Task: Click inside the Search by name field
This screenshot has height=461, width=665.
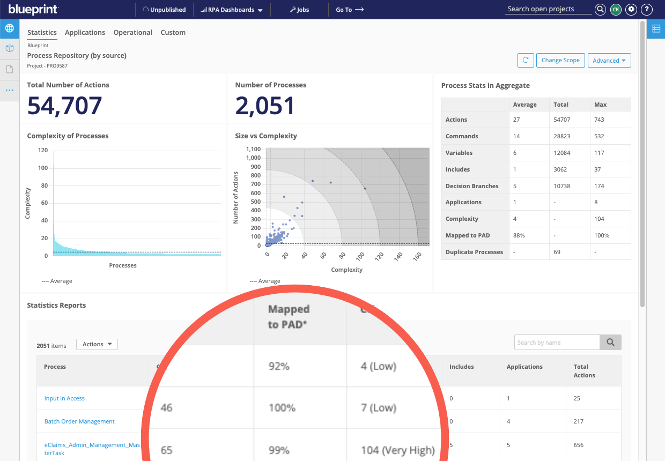Action: (557, 342)
